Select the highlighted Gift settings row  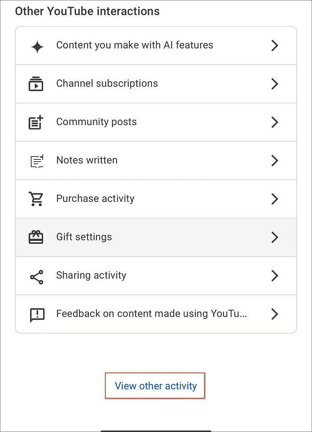point(156,237)
